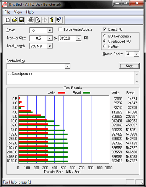Save results with the floppy disk icon
The image size is (146, 187).
pos(21,20)
